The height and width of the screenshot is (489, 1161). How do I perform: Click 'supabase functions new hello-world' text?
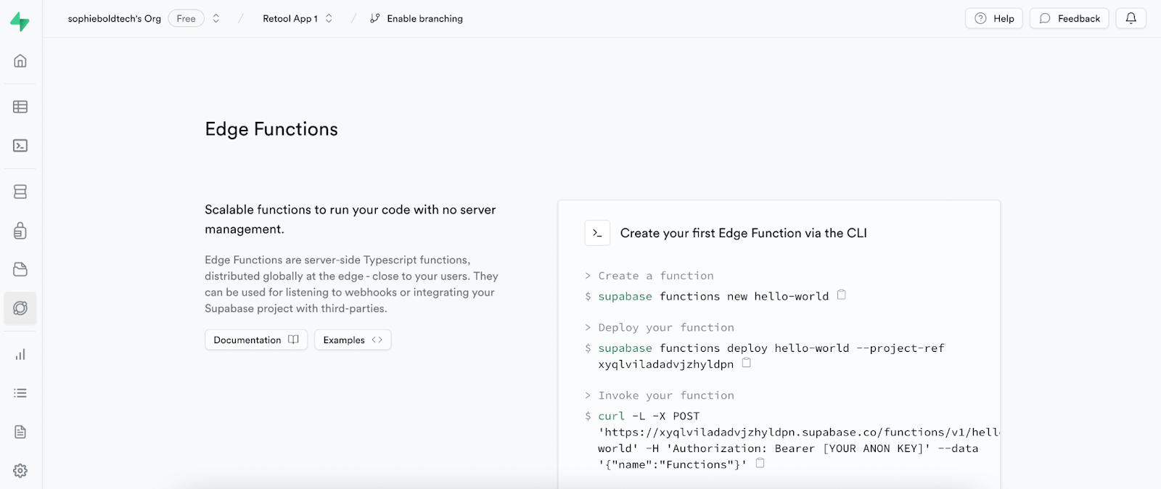point(713,296)
